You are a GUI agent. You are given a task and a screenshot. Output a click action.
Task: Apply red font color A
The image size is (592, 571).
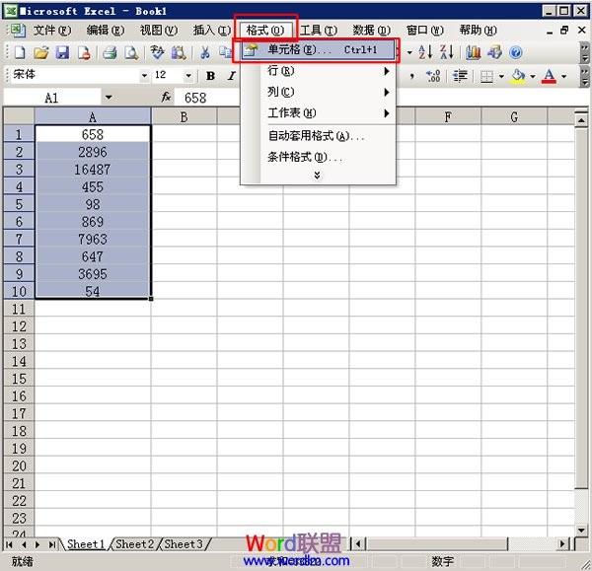coord(549,77)
